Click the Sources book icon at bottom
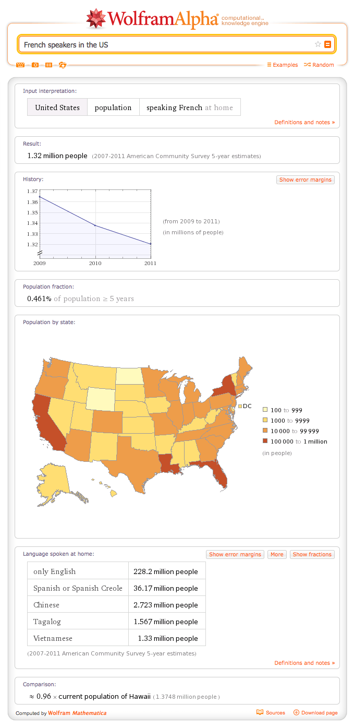354x728 pixels. 259,712
